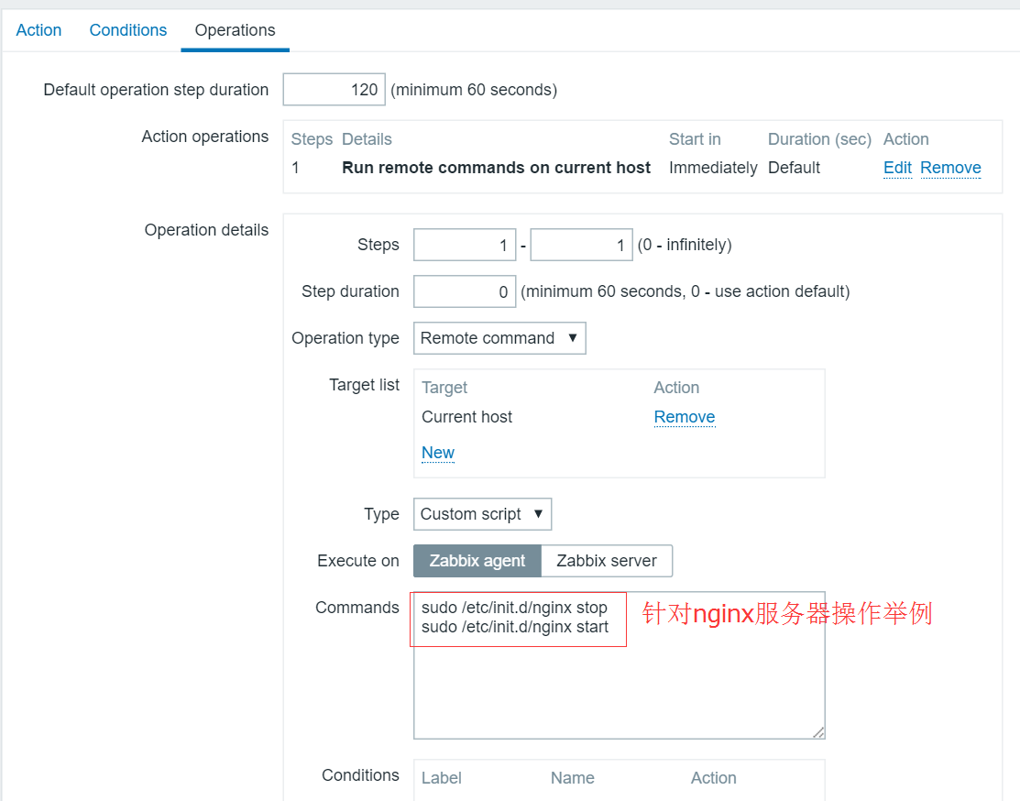Remove the Current host target
Screen dimensions: 1020x801
(685, 417)
